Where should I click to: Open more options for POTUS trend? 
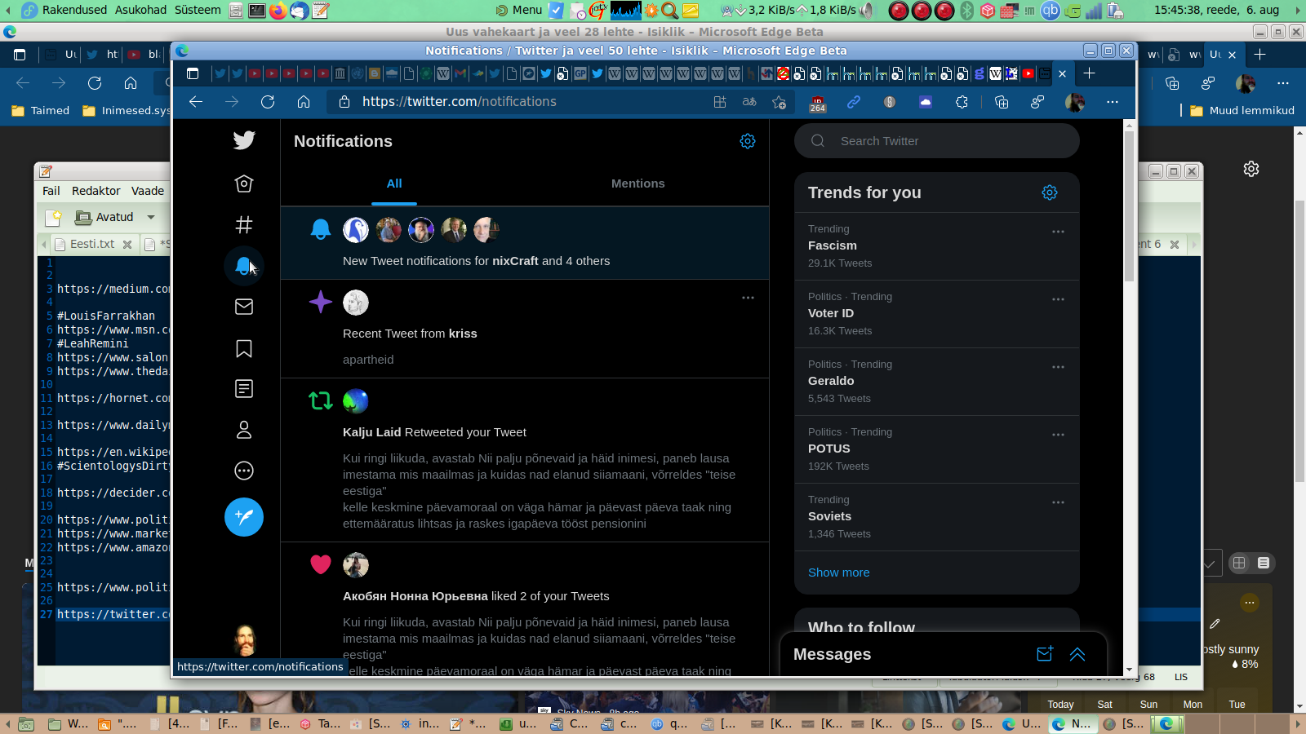pyautogui.click(x=1058, y=435)
